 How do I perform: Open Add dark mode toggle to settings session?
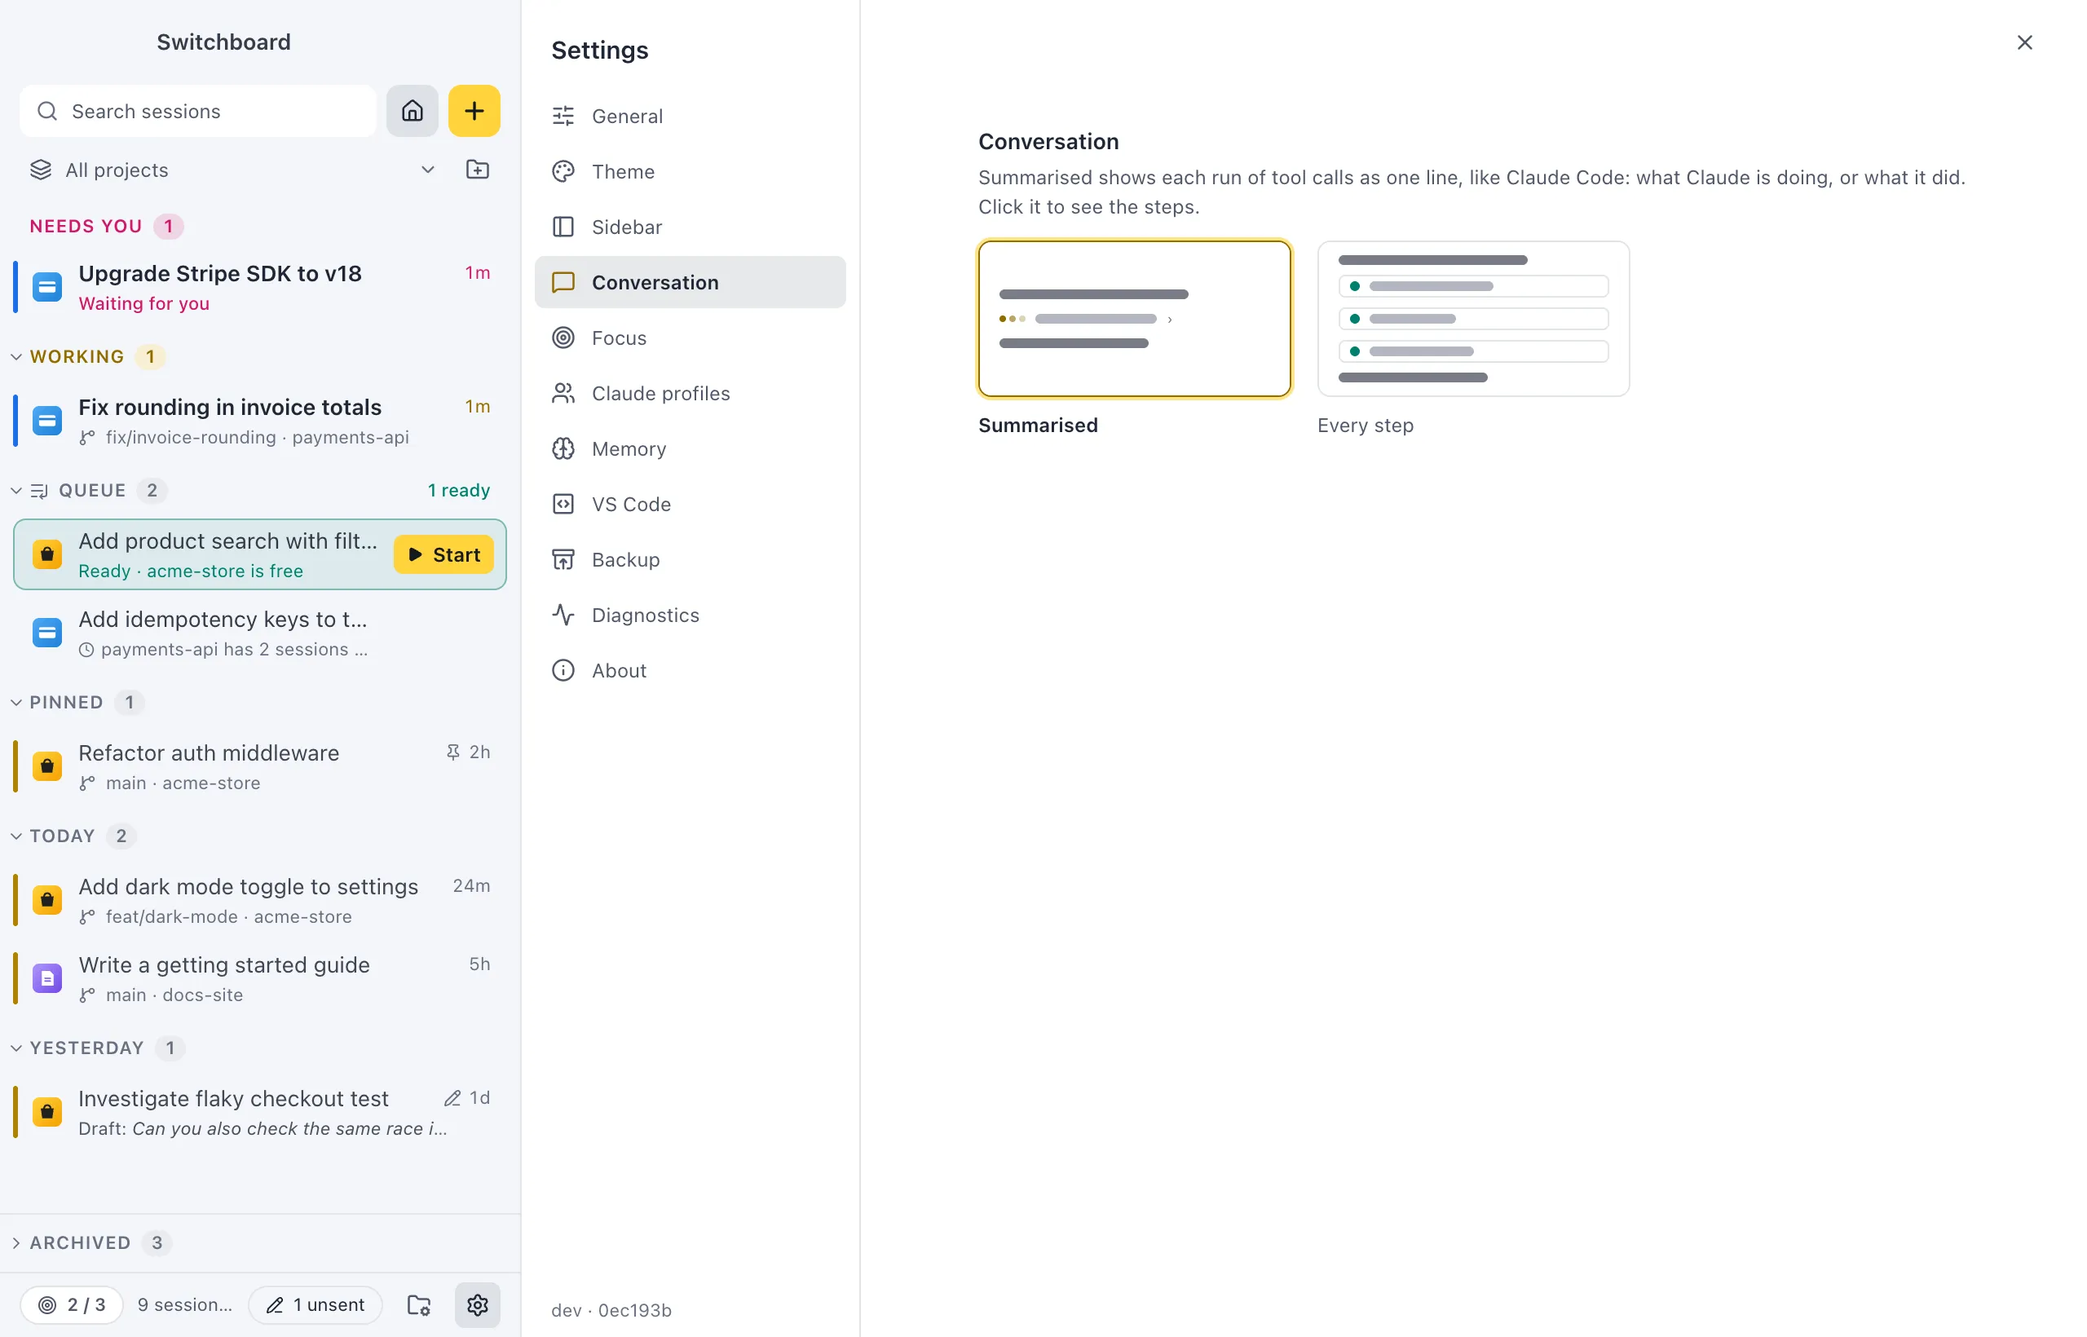[x=259, y=900]
